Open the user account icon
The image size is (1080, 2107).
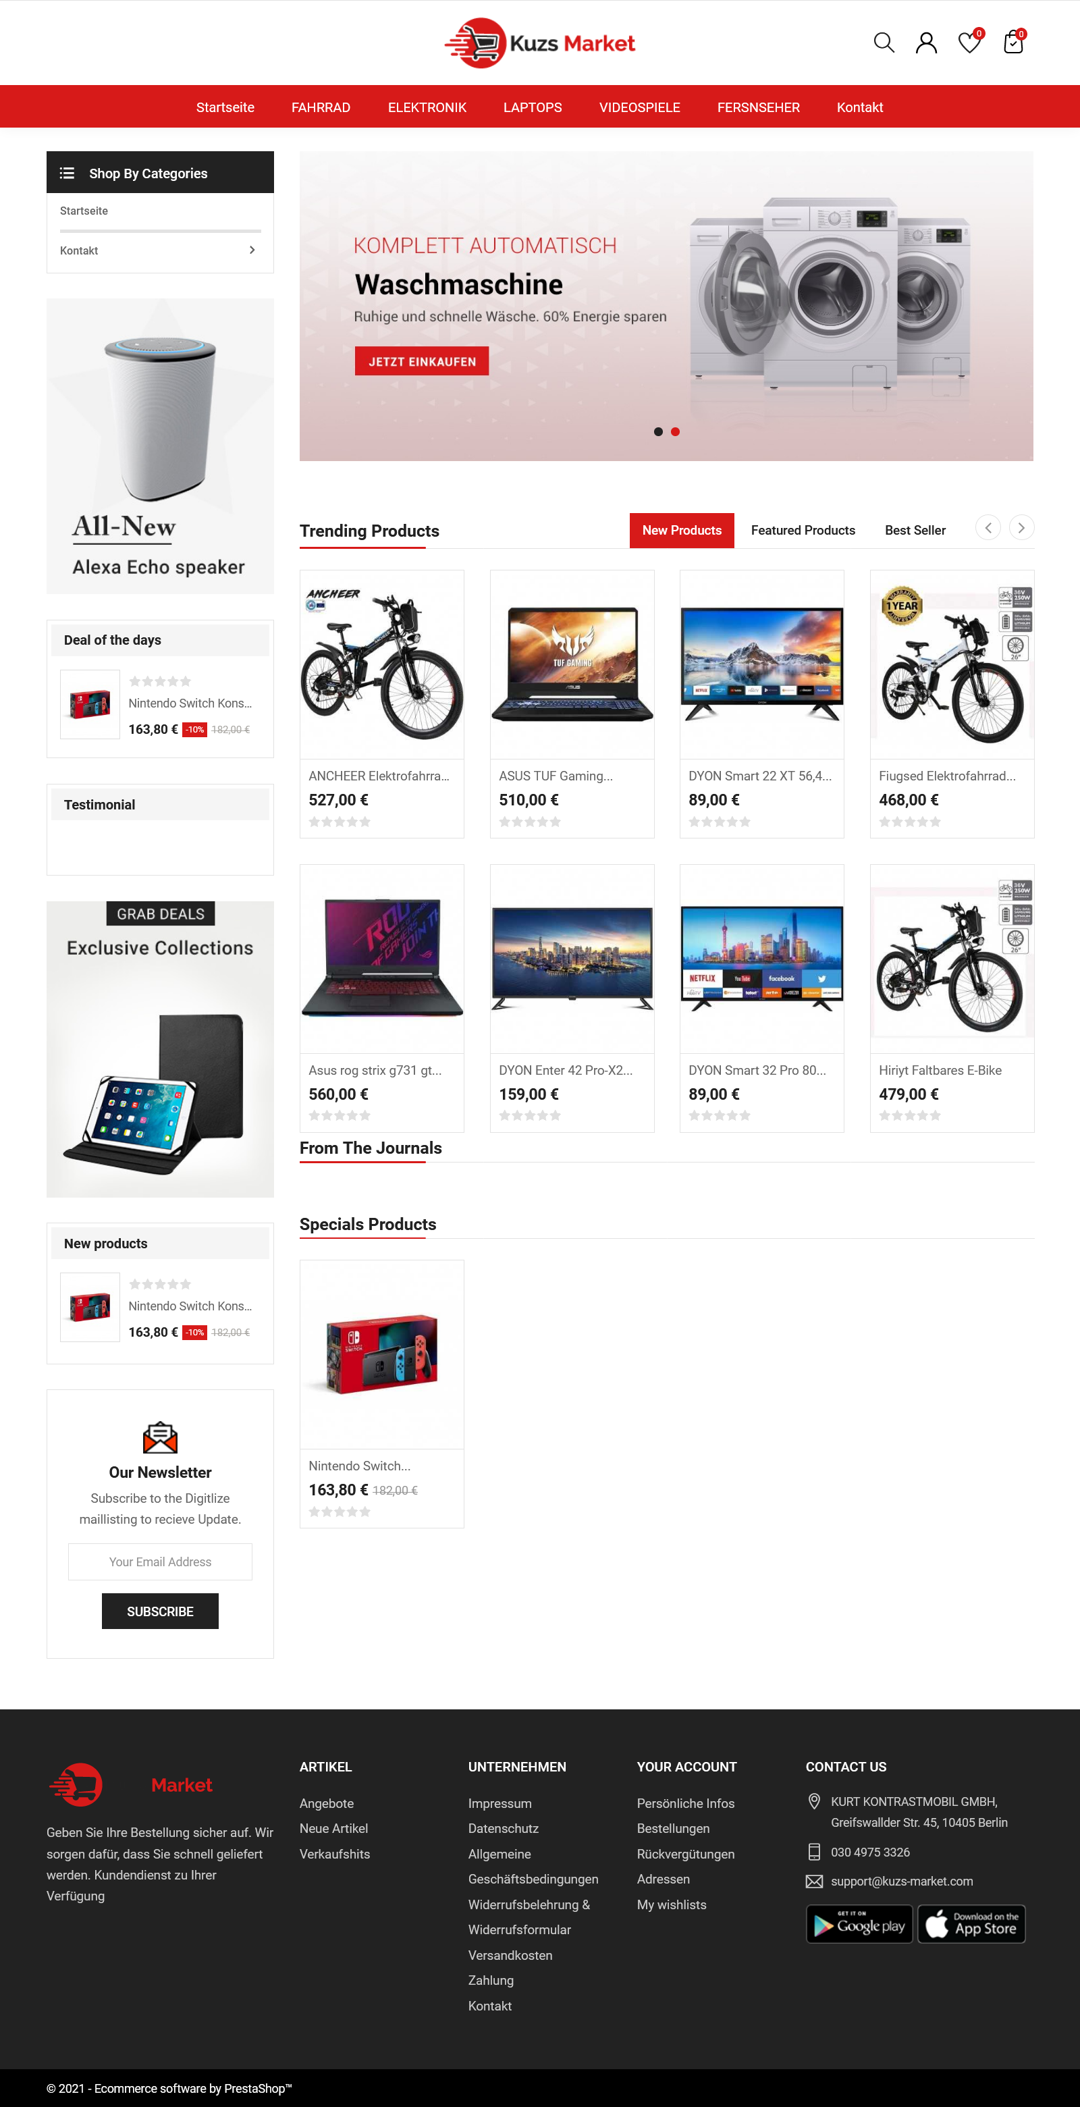pyautogui.click(x=926, y=43)
